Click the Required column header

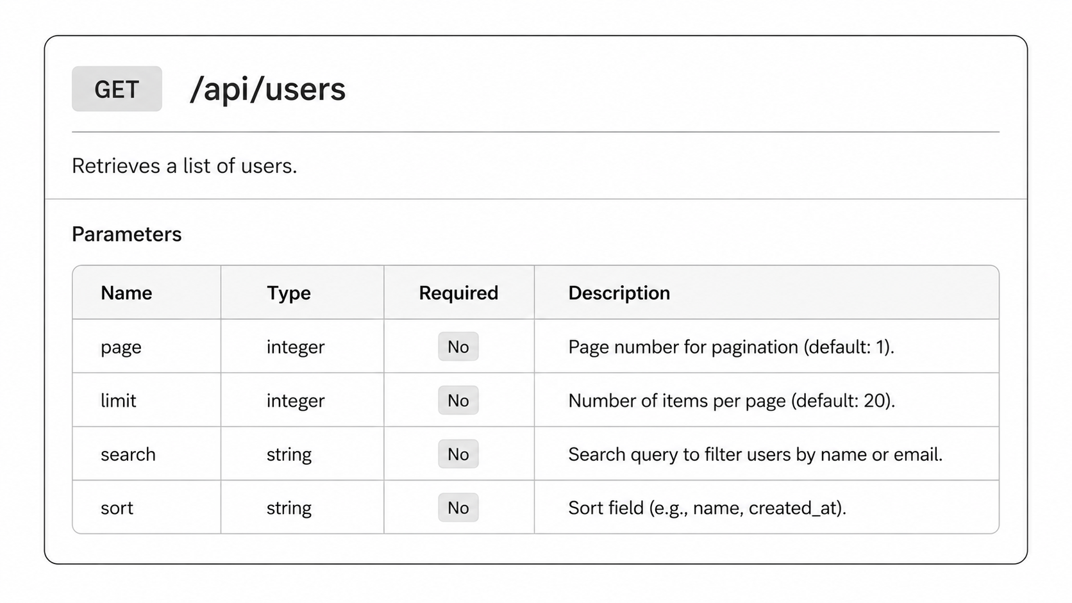pyautogui.click(x=458, y=293)
